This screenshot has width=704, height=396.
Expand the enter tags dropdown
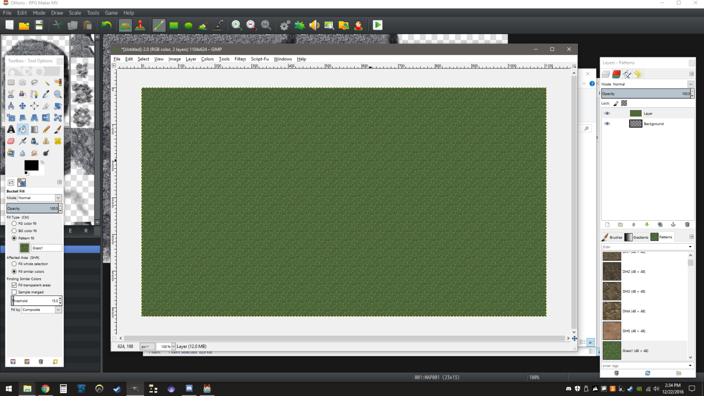[691, 366]
